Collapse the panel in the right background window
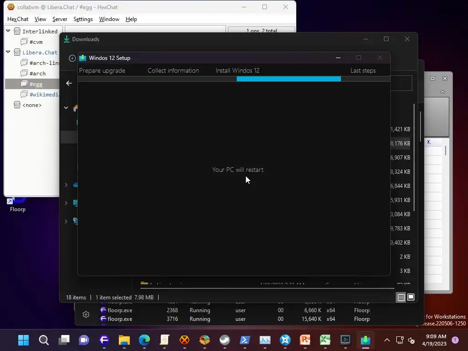Image resolution: width=468 pixels, height=351 pixels. click(x=442, y=92)
